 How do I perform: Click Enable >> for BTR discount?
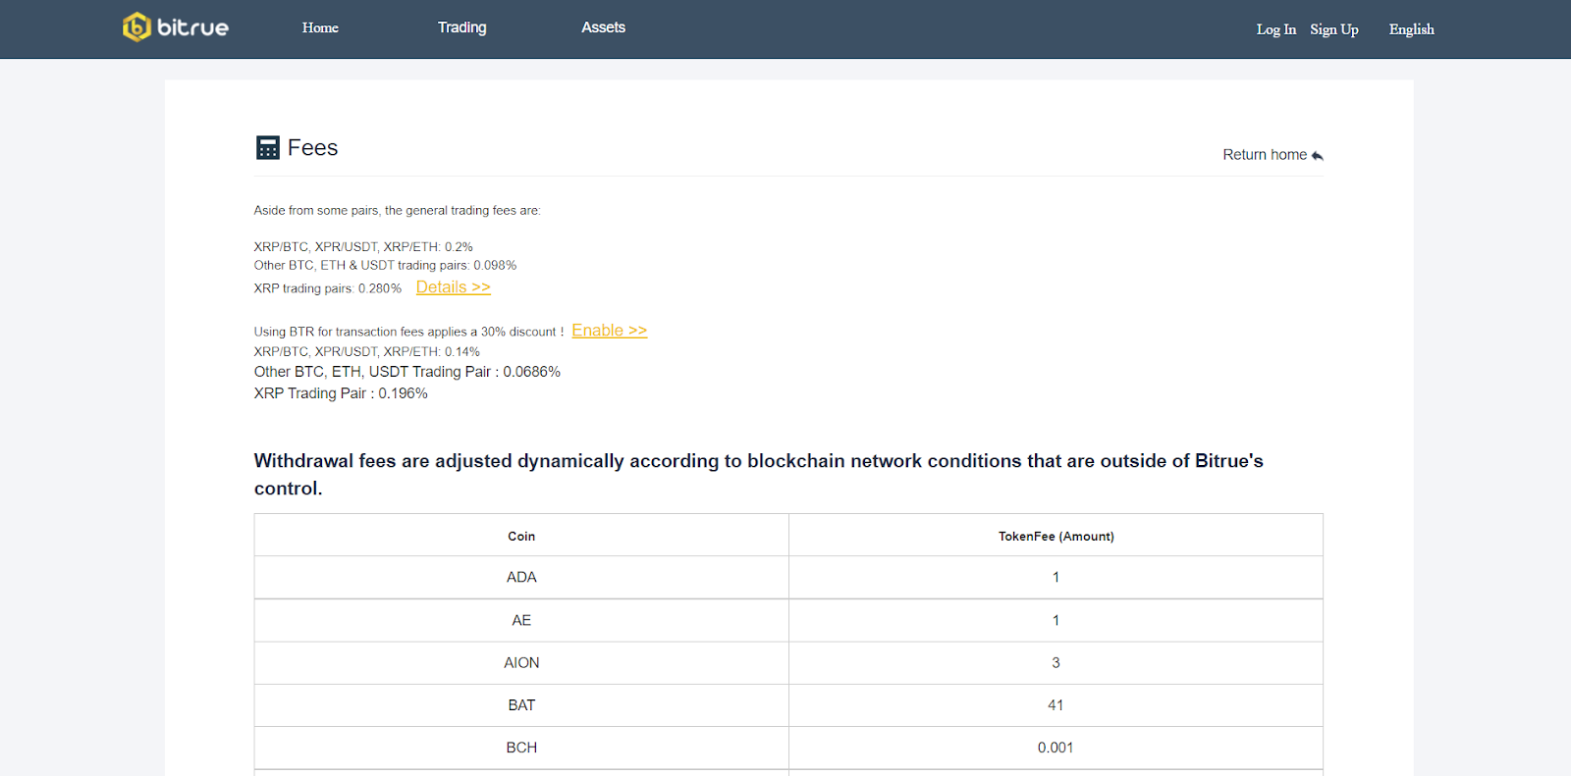[x=609, y=331]
